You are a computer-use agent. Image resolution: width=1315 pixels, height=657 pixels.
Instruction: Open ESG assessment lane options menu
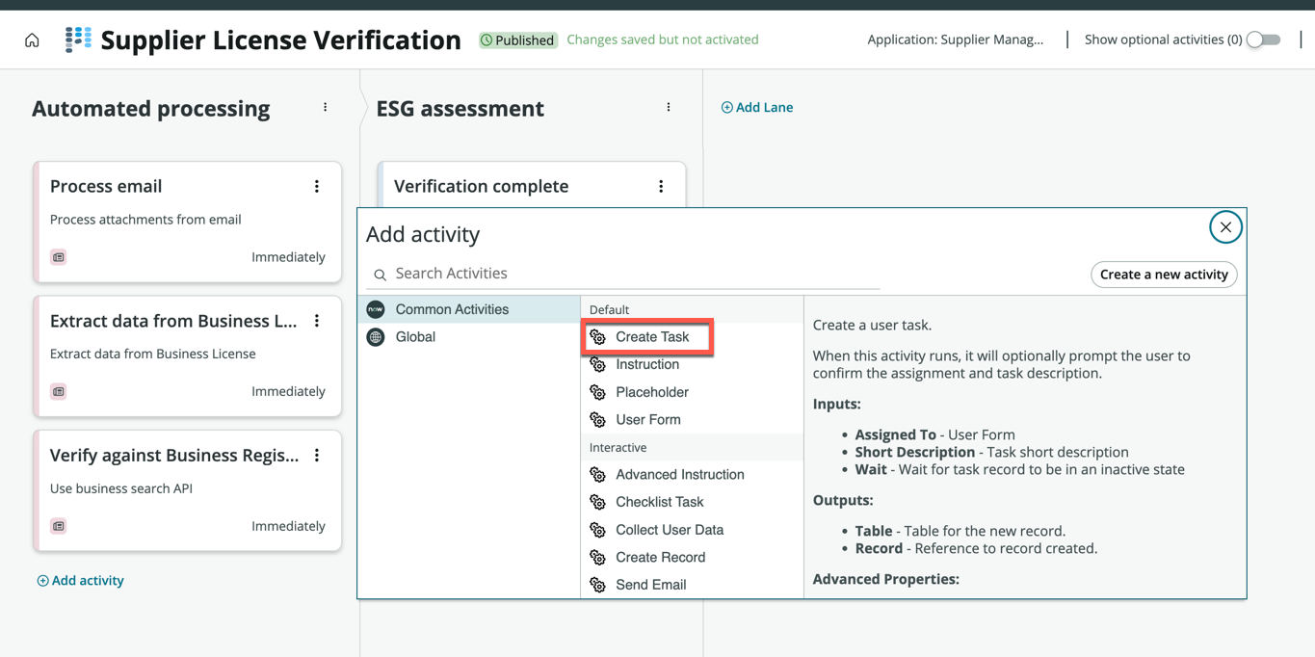[669, 108]
